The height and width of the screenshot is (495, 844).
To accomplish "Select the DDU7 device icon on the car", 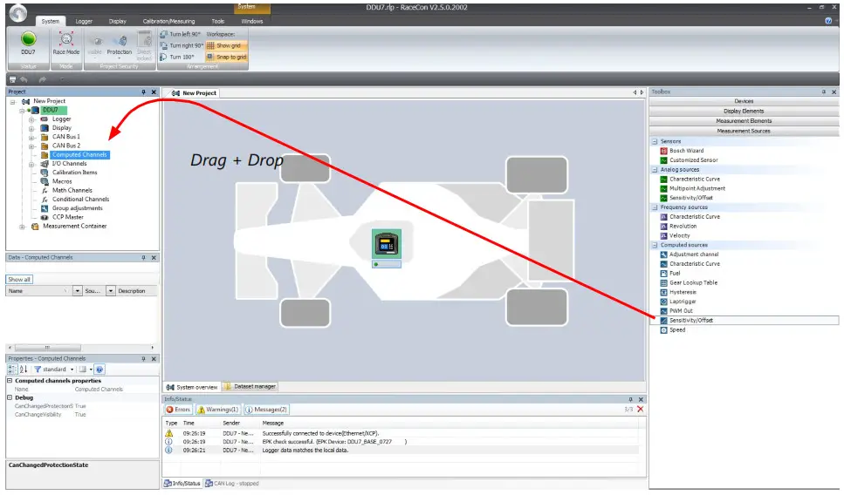I will [x=387, y=245].
